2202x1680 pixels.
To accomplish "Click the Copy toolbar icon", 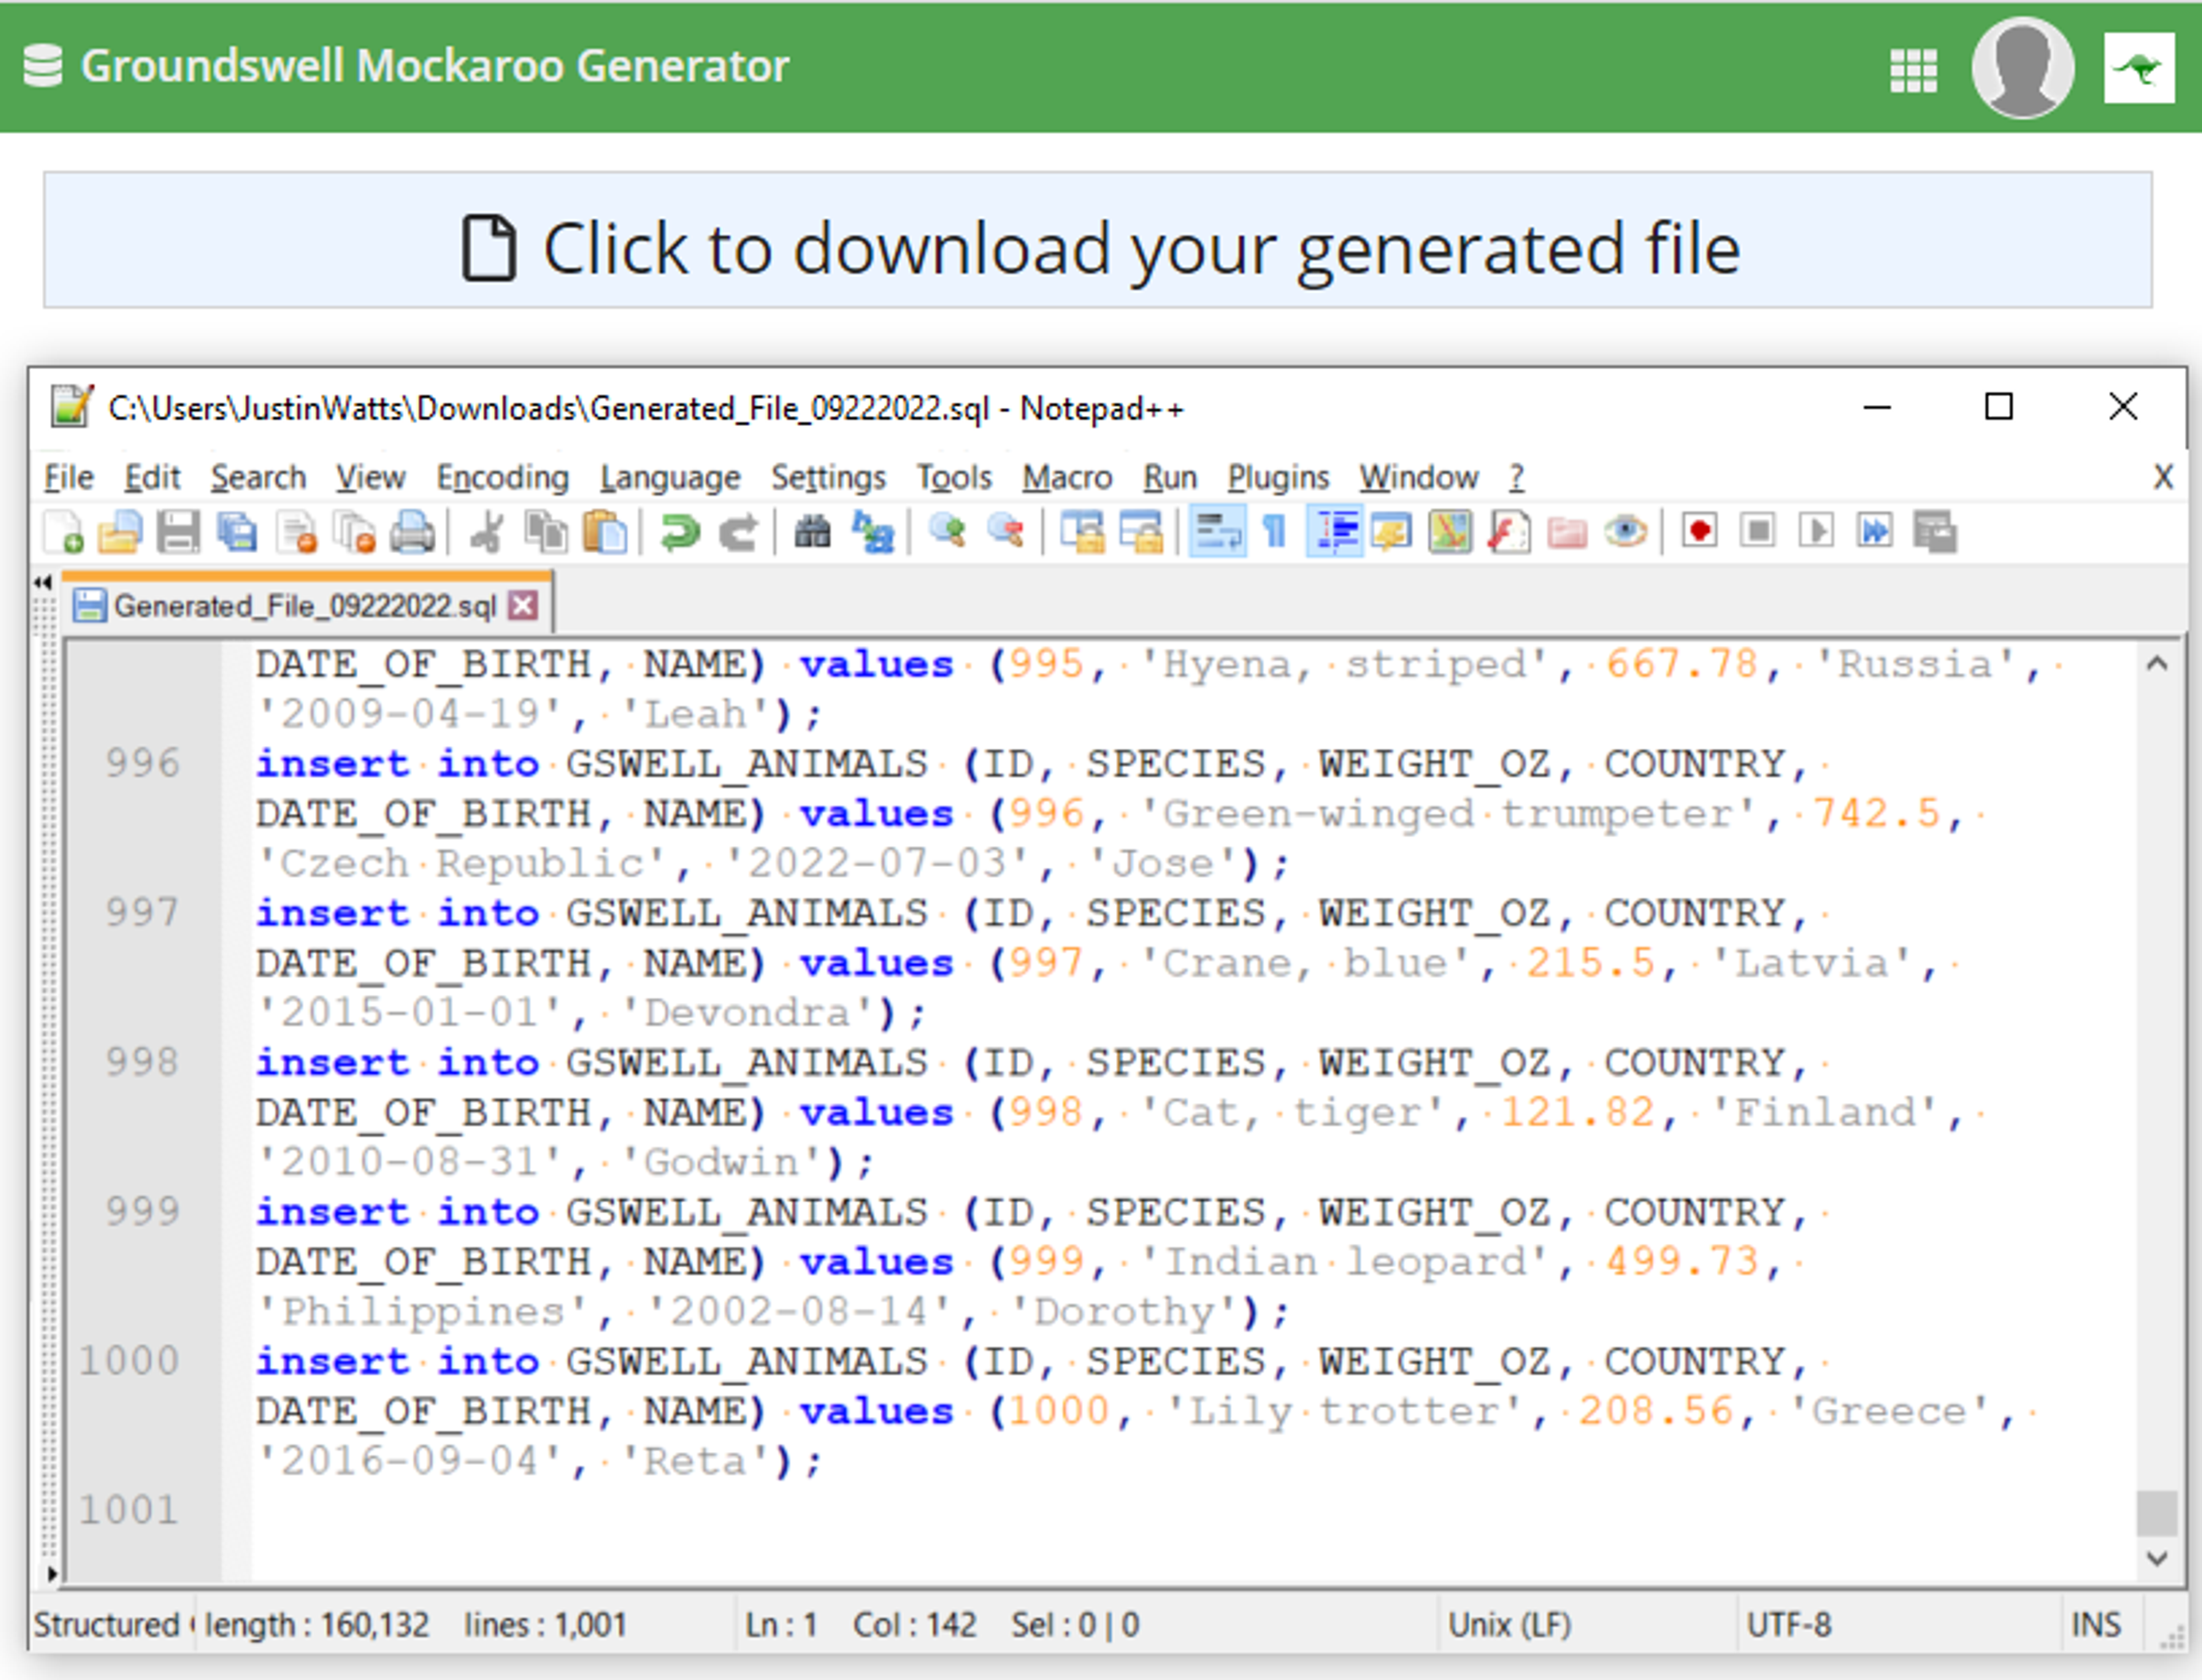I will (546, 532).
